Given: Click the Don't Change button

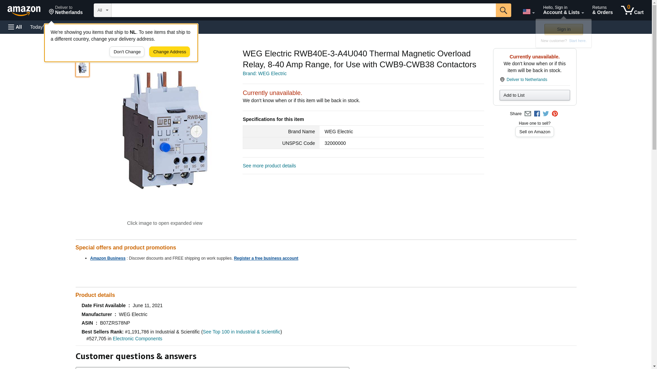Looking at the screenshot, I should (x=127, y=52).
